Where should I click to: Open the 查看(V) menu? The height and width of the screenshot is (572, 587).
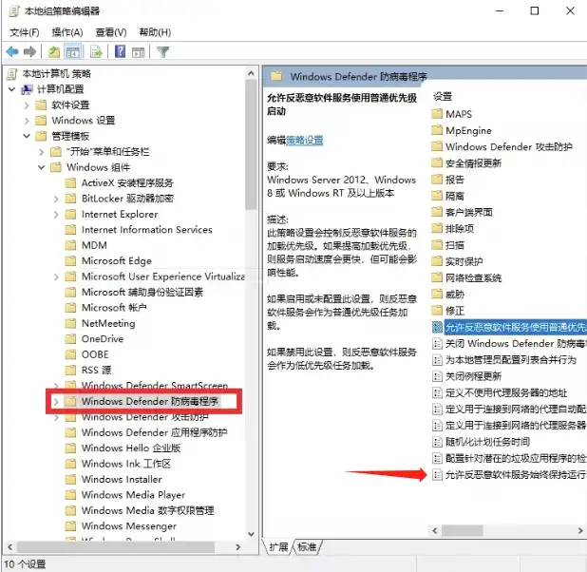[x=111, y=32]
